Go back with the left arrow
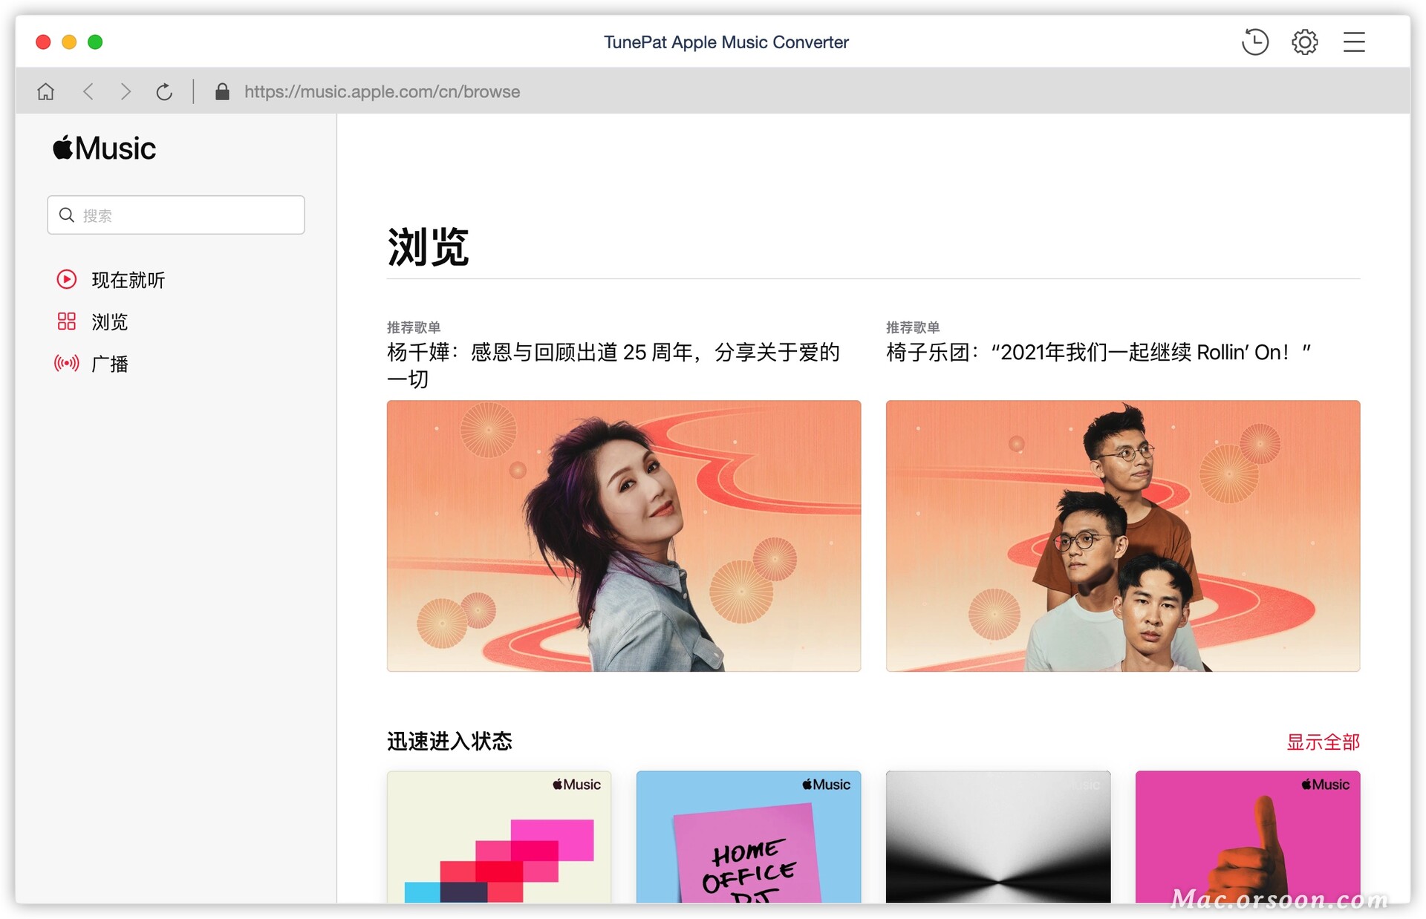1426x919 pixels. [x=88, y=92]
